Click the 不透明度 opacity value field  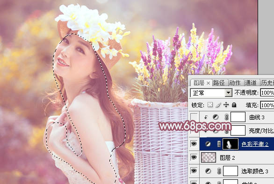tap(267, 93)
